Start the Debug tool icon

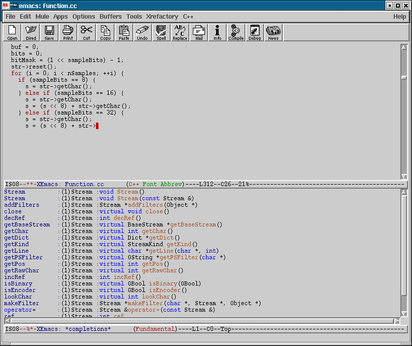coord(254,33)
